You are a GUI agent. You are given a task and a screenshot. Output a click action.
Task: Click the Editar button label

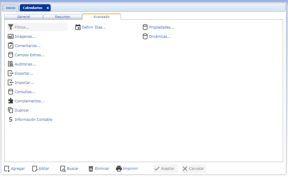pos(44,169)
